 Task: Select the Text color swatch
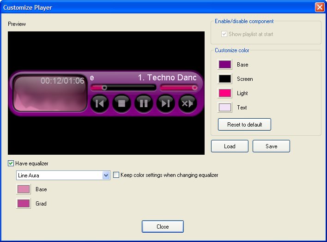pyautogui.click(x=225, y=108)
